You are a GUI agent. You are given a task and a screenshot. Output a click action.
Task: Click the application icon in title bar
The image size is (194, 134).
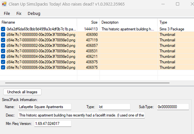[4, 4]
